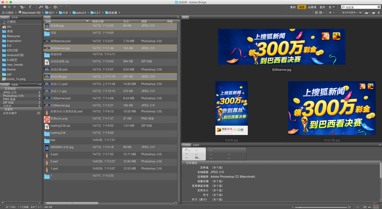Click the list view icon at bottom right

pyautogui.click(x=376, y=207)
